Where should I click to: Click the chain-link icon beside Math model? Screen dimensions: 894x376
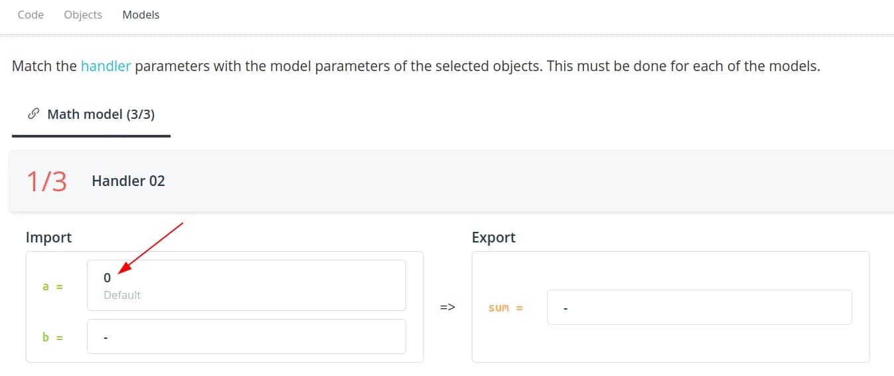(x=33, y=114)
